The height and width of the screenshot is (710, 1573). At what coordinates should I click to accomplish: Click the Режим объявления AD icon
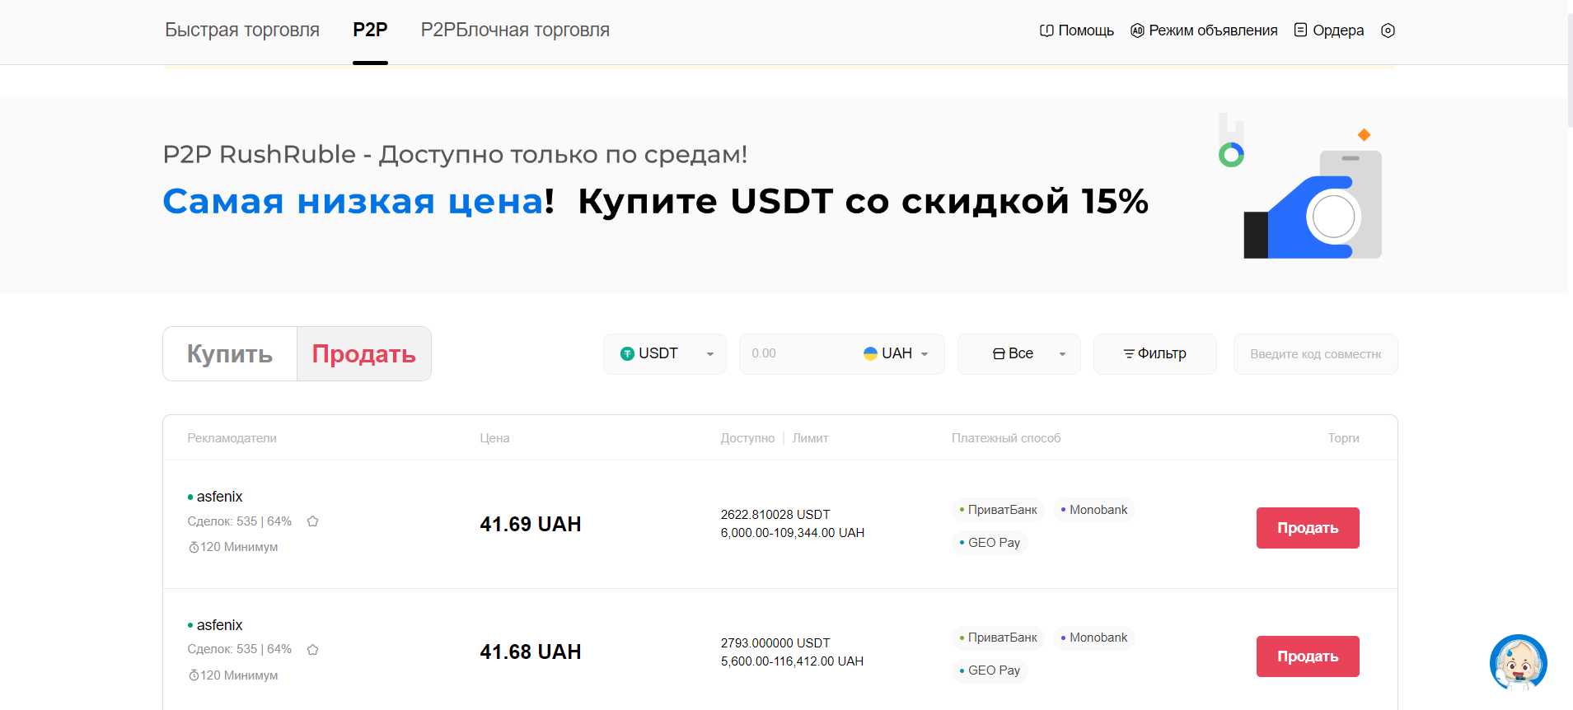(x=1137, y=30)
